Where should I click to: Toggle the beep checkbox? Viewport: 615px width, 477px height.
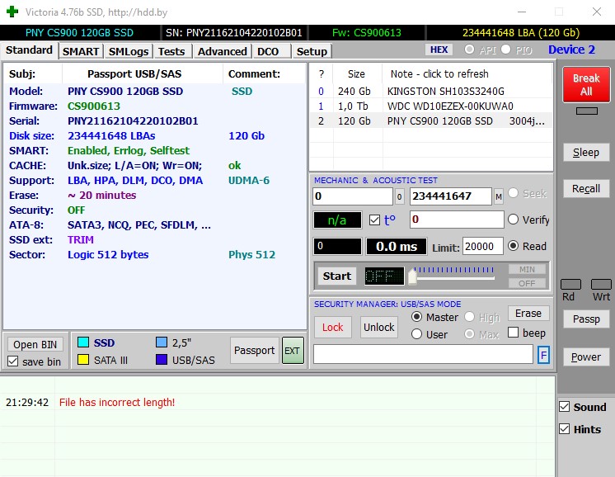513,333
